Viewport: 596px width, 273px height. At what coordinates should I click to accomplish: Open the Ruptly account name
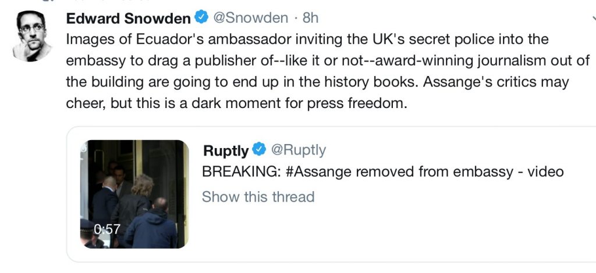[x=226, y=150]
